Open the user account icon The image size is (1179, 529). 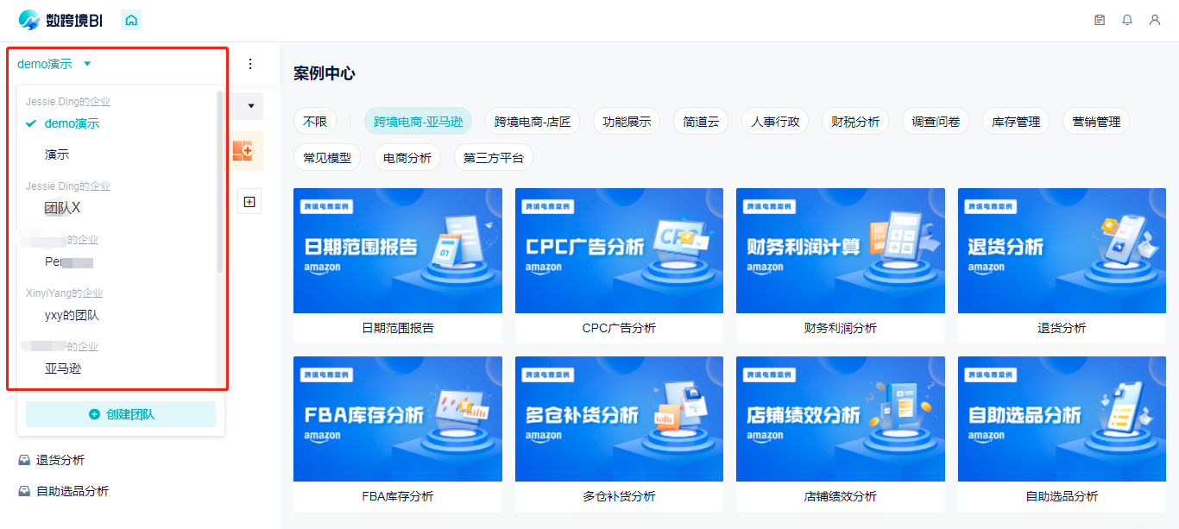coord(1155,20)
